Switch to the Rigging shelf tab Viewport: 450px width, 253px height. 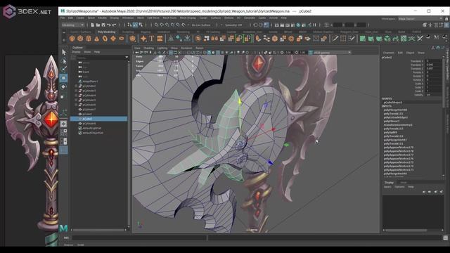tap(146, 32)
